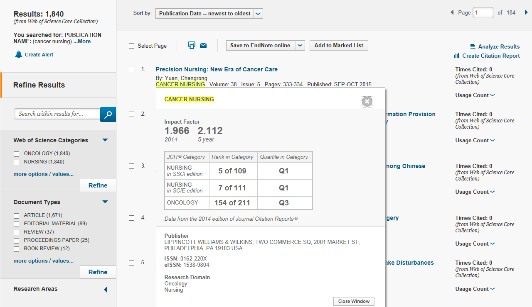
Task: Click the page number input box
Action: click(483, 13)
